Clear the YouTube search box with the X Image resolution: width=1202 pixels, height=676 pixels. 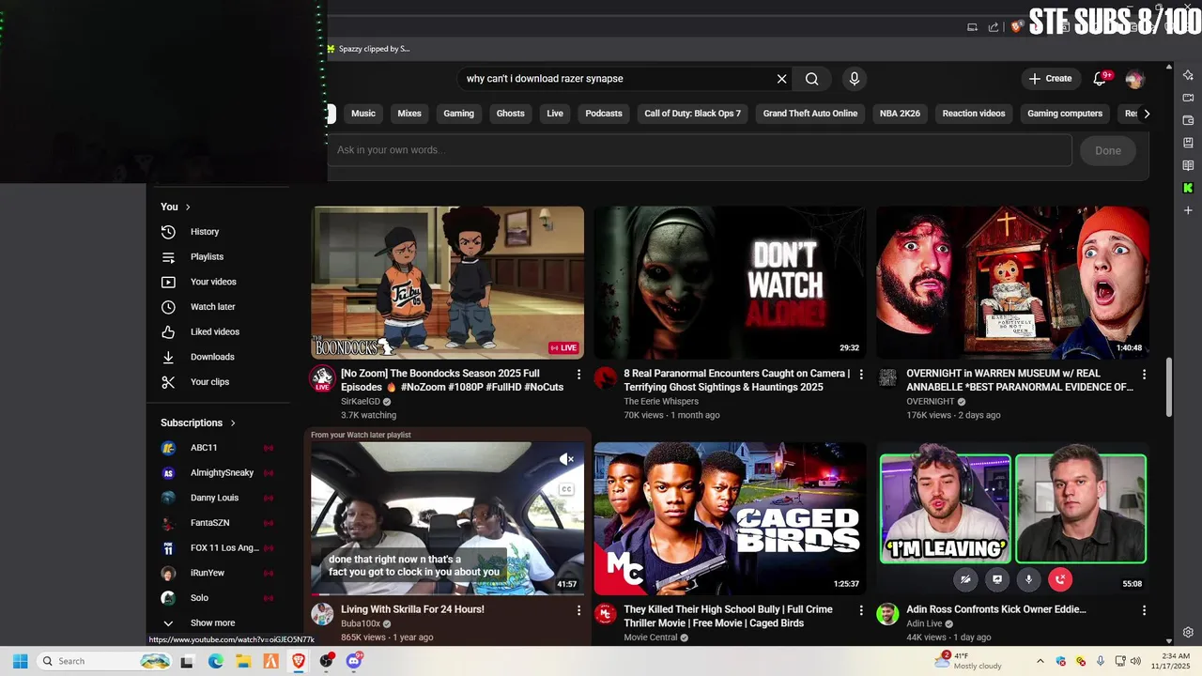click(781, 79)
